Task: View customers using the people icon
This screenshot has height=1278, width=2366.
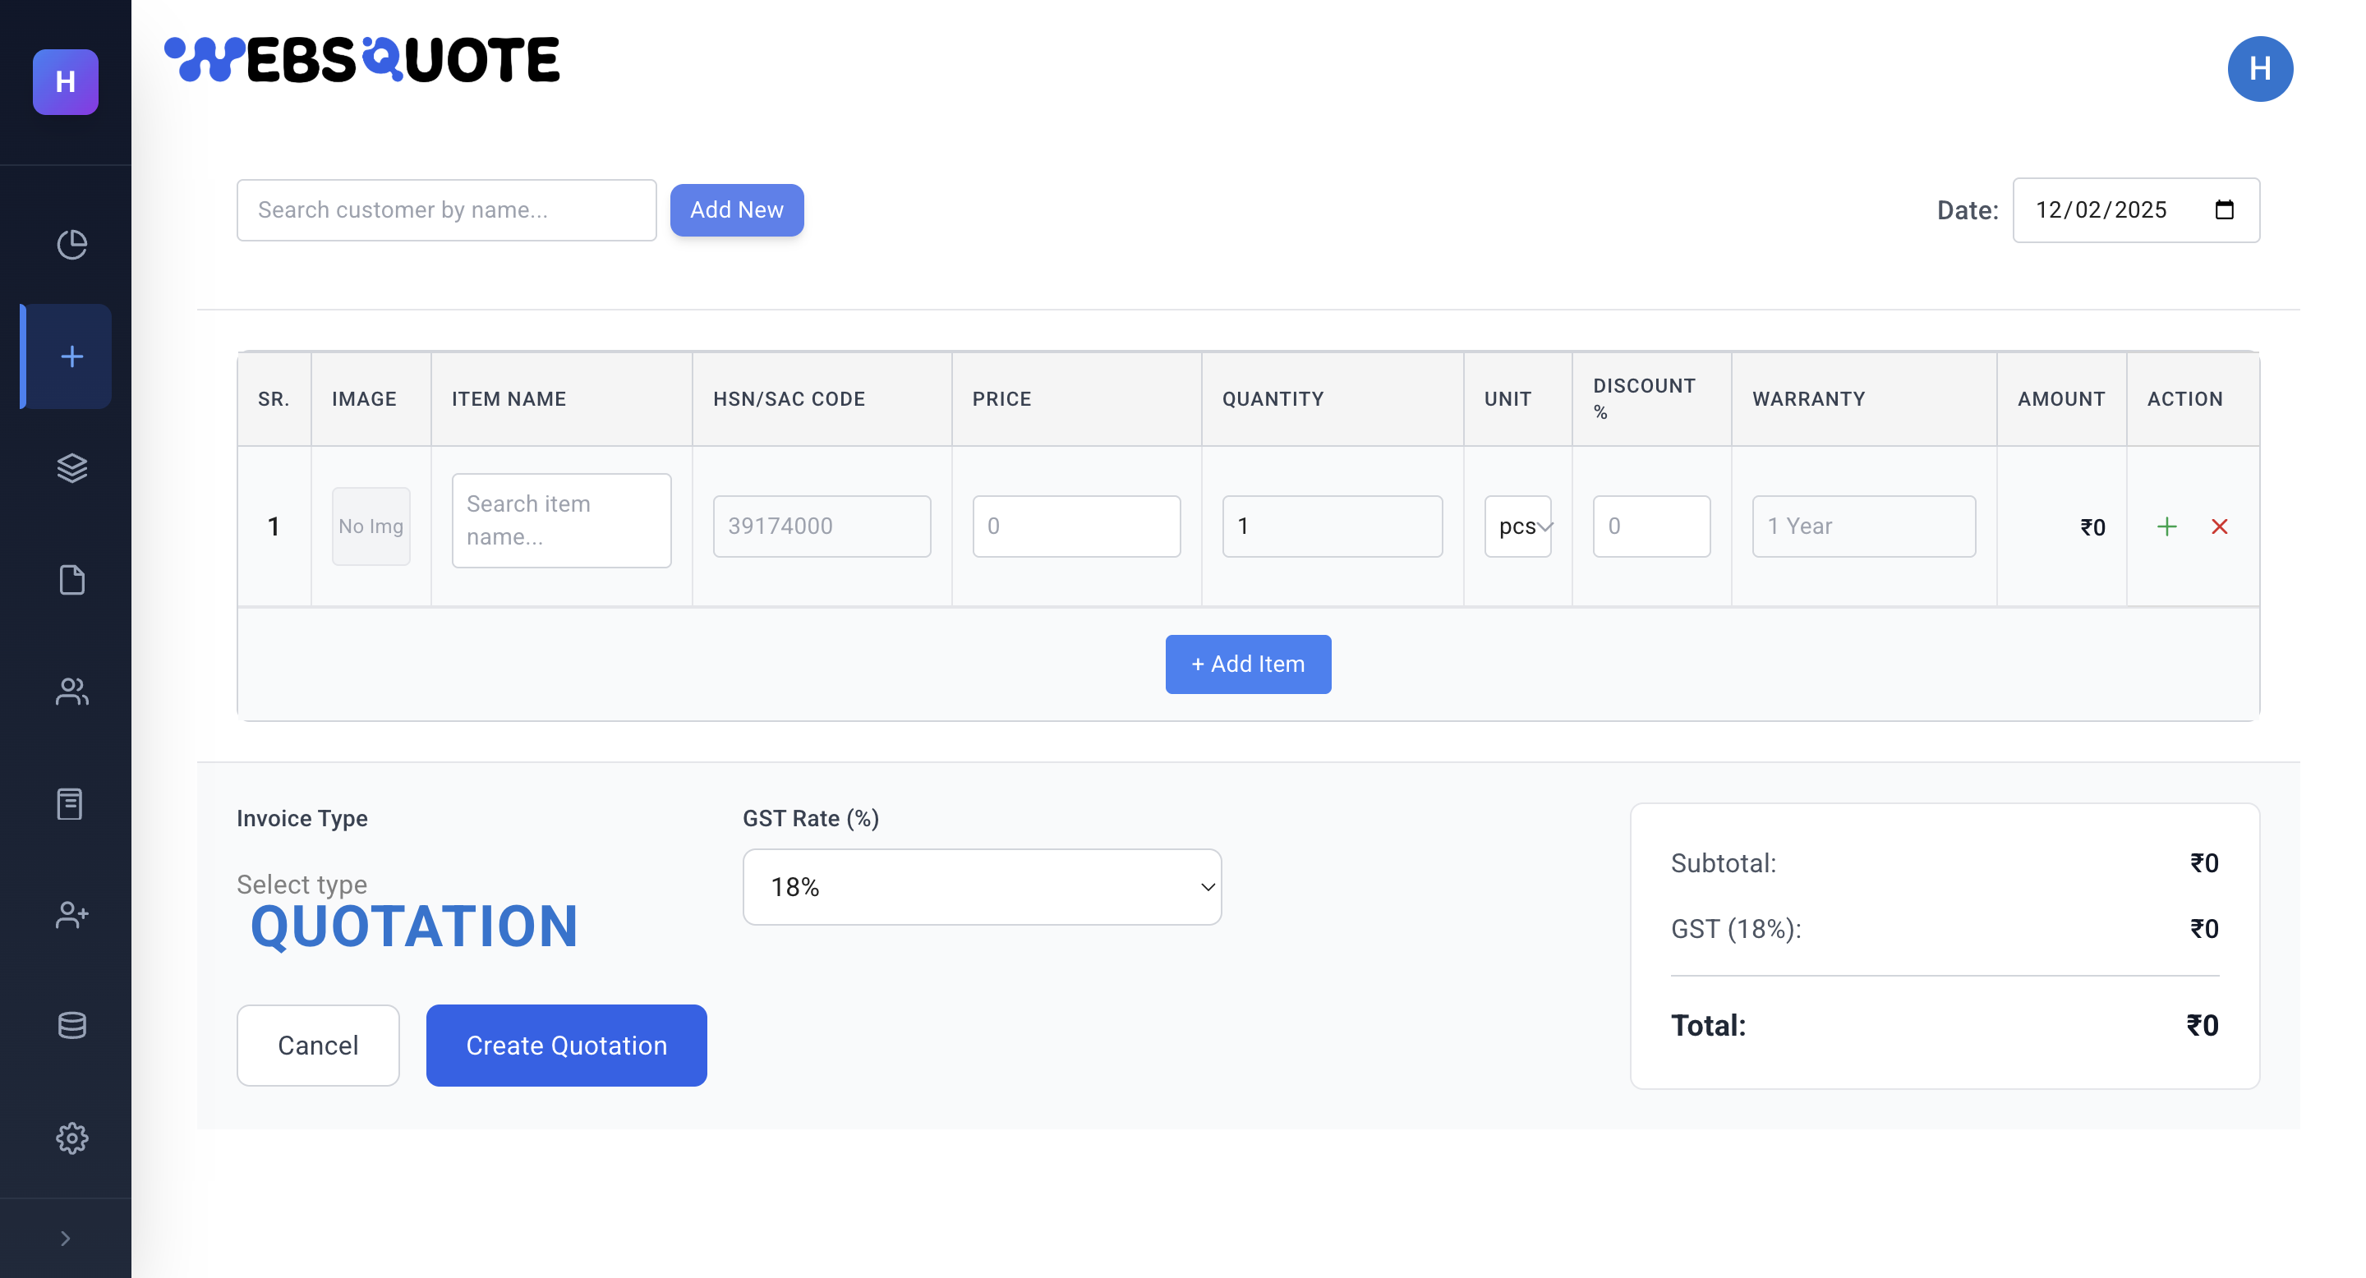Action: [71, 692]
